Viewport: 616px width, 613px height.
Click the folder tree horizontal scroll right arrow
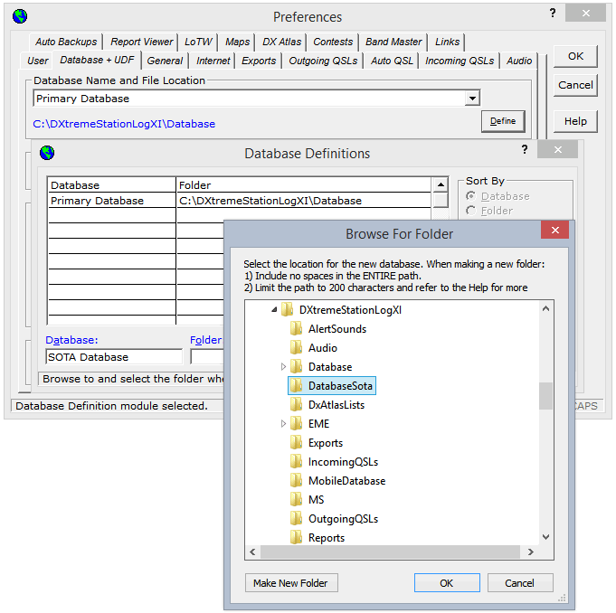(530, 552)
